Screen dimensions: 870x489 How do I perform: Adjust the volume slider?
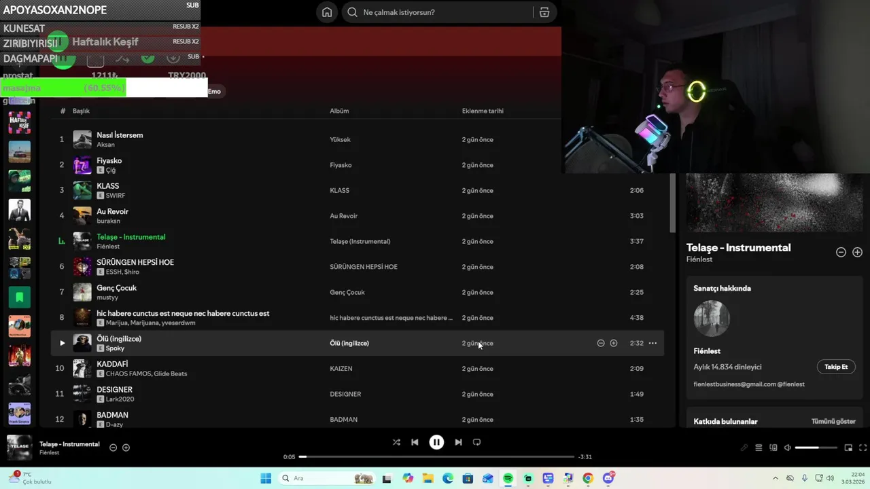pyautogui.click(x=816, y=448)
